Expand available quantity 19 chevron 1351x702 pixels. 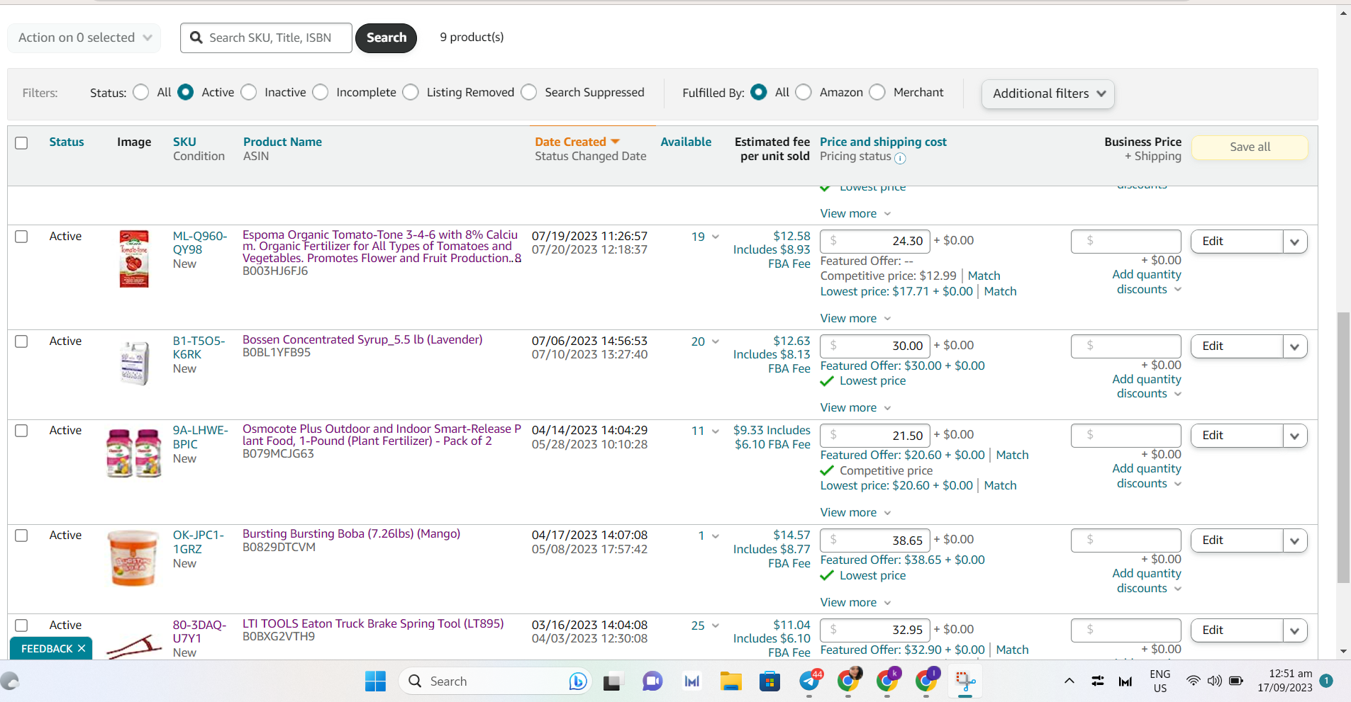tap(715, 237)
